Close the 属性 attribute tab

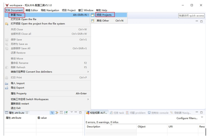pos(27,113)
